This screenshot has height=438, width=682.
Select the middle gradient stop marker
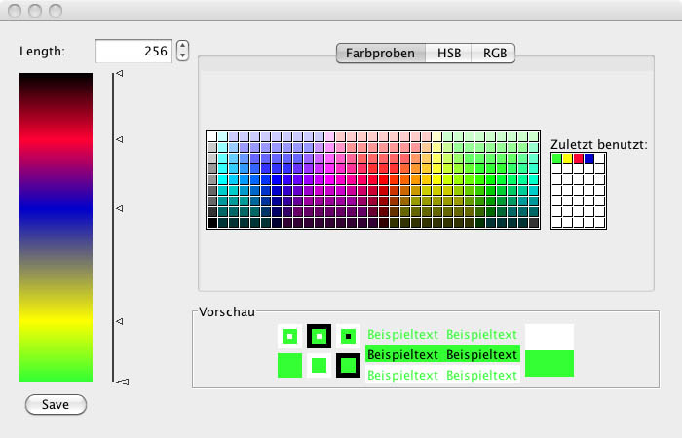click(x=120, y=208)
